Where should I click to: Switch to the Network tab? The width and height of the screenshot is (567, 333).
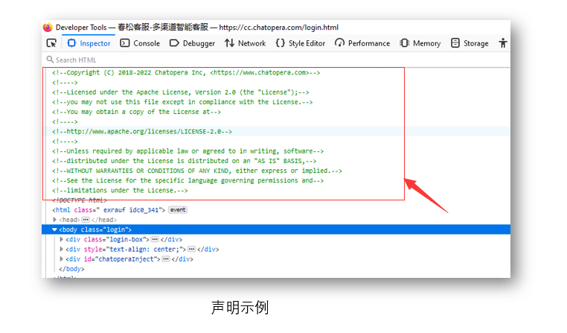tap(245, 43)
